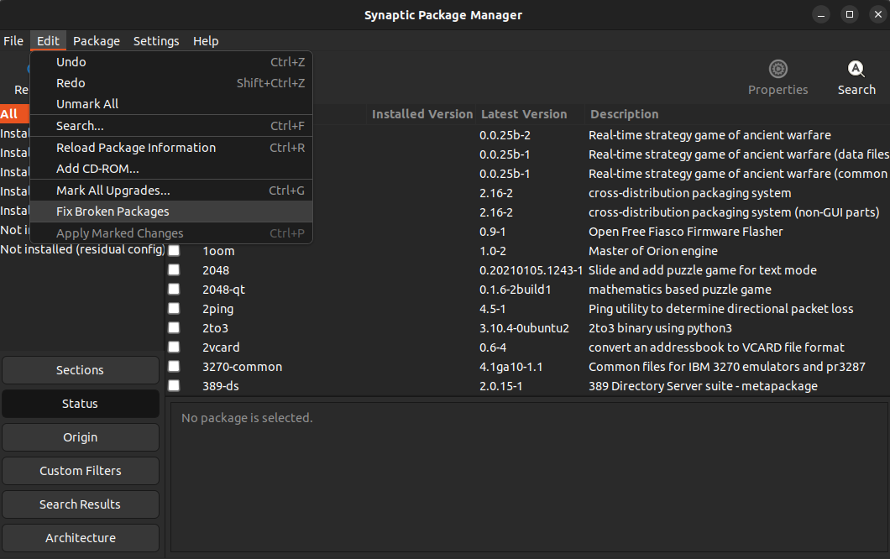890x559 pixels.
Task: Toggle the checkbox for package 2048
Action: [174, 270]
